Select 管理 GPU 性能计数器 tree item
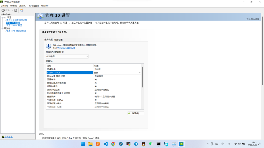Screen dimensions: 264x148 pyautogui.click(x=16, y=31)
